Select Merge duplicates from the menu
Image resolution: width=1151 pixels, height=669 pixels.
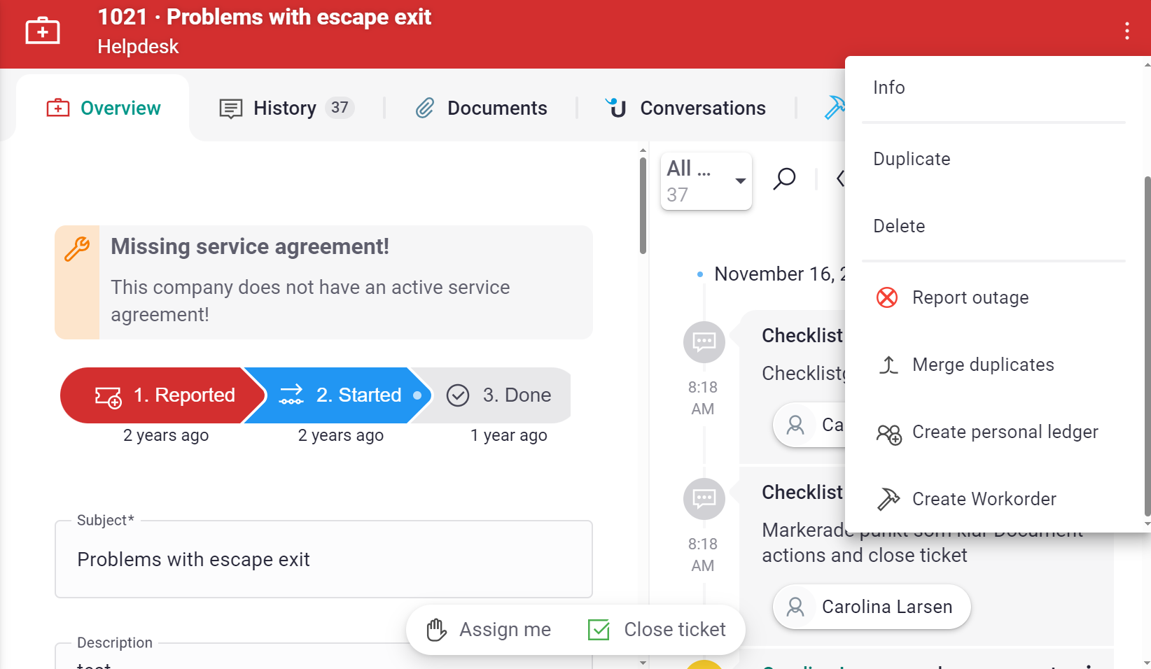[x=982, y=365]
